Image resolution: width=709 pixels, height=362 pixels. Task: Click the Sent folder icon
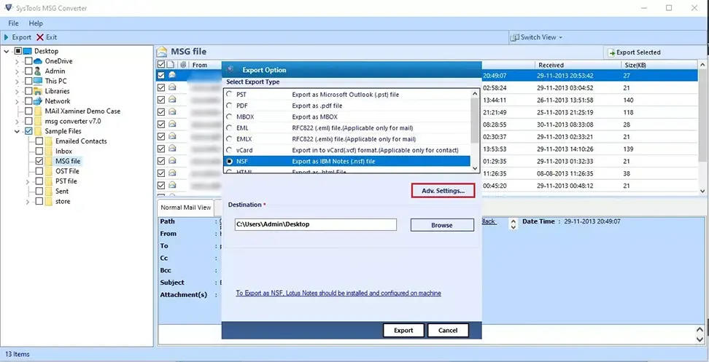click(x=49, y=192)
